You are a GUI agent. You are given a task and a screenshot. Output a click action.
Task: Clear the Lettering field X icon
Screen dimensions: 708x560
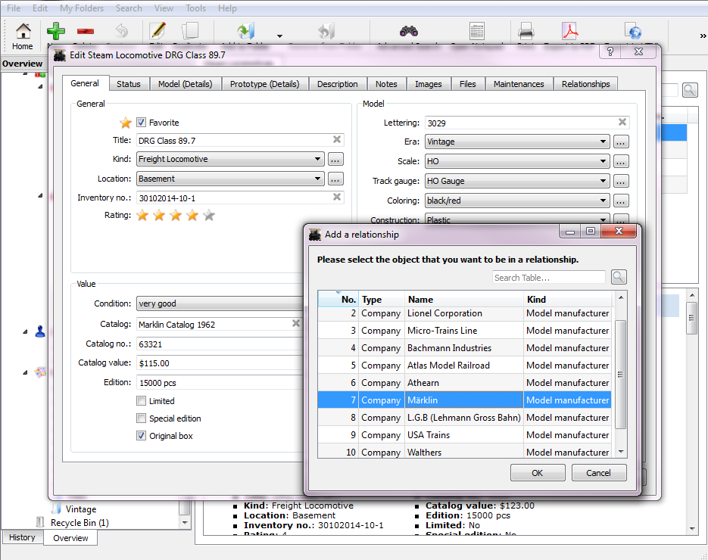[x=622, y=122]
